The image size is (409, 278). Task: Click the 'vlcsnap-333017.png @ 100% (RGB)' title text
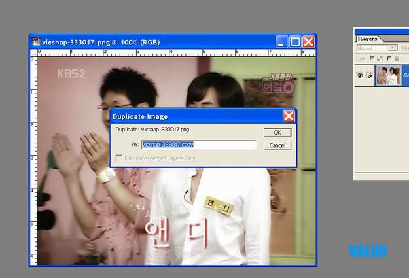click(x=101, y=43)
